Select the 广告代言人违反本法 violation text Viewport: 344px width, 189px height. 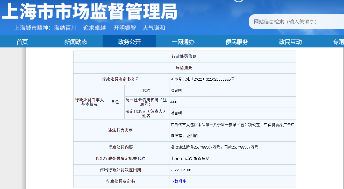coord(233,130)
